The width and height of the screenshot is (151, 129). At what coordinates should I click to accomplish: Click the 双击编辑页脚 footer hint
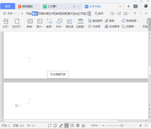[x=58, y=74]
